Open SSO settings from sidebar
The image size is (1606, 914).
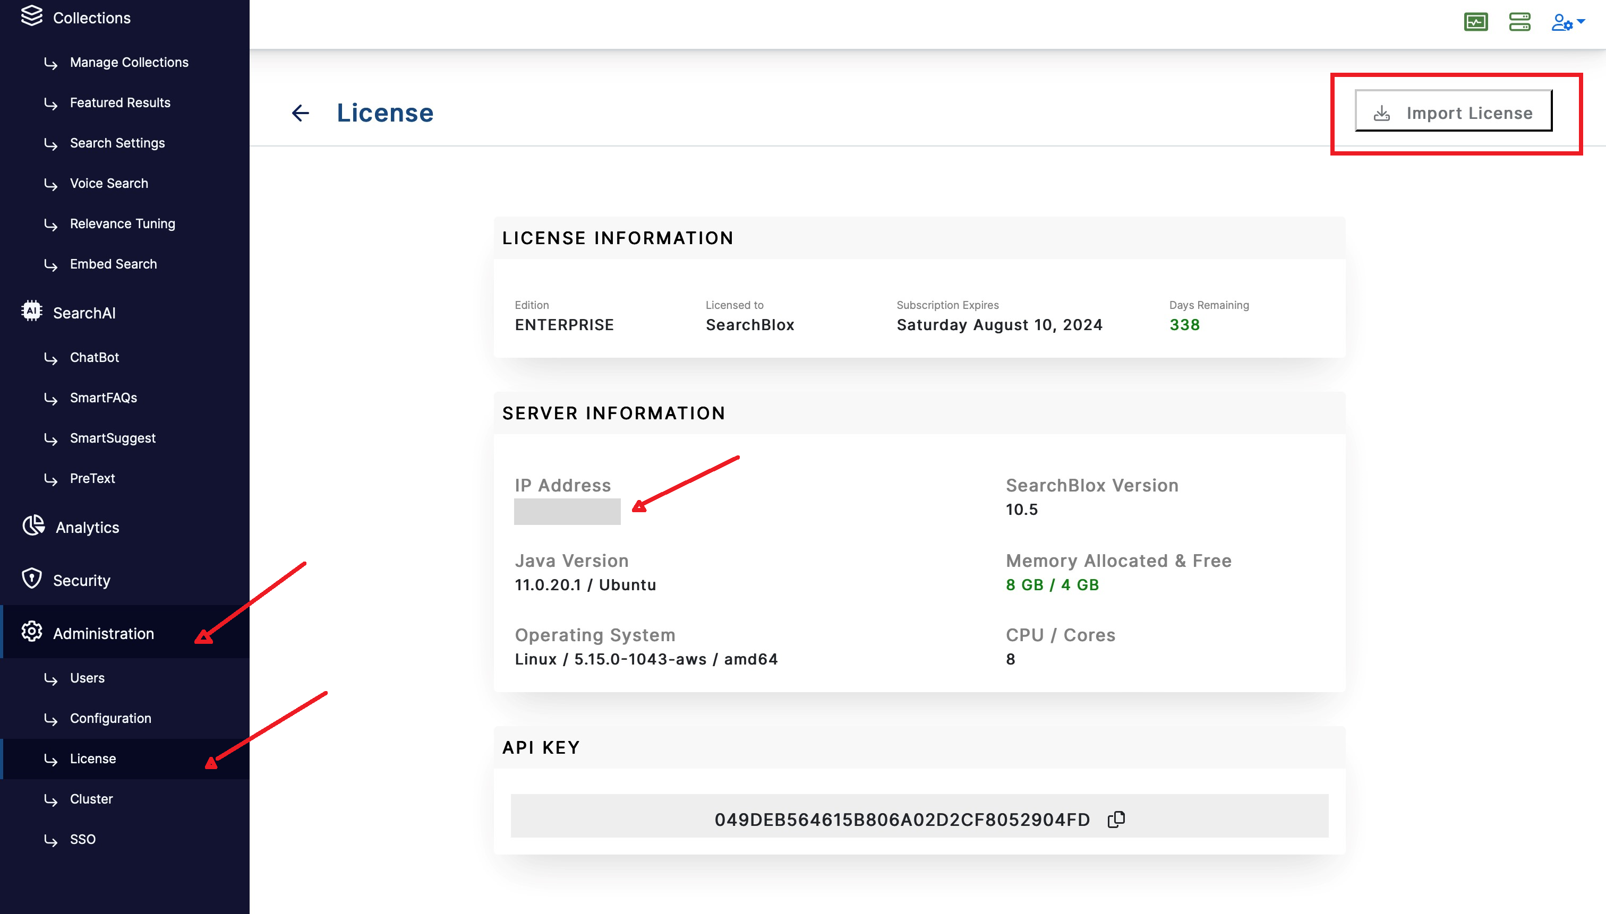pos(82,839)
